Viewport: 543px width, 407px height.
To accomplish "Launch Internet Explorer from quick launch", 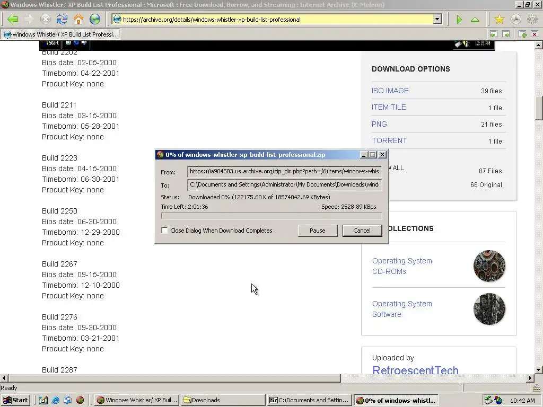I will 55,400.
